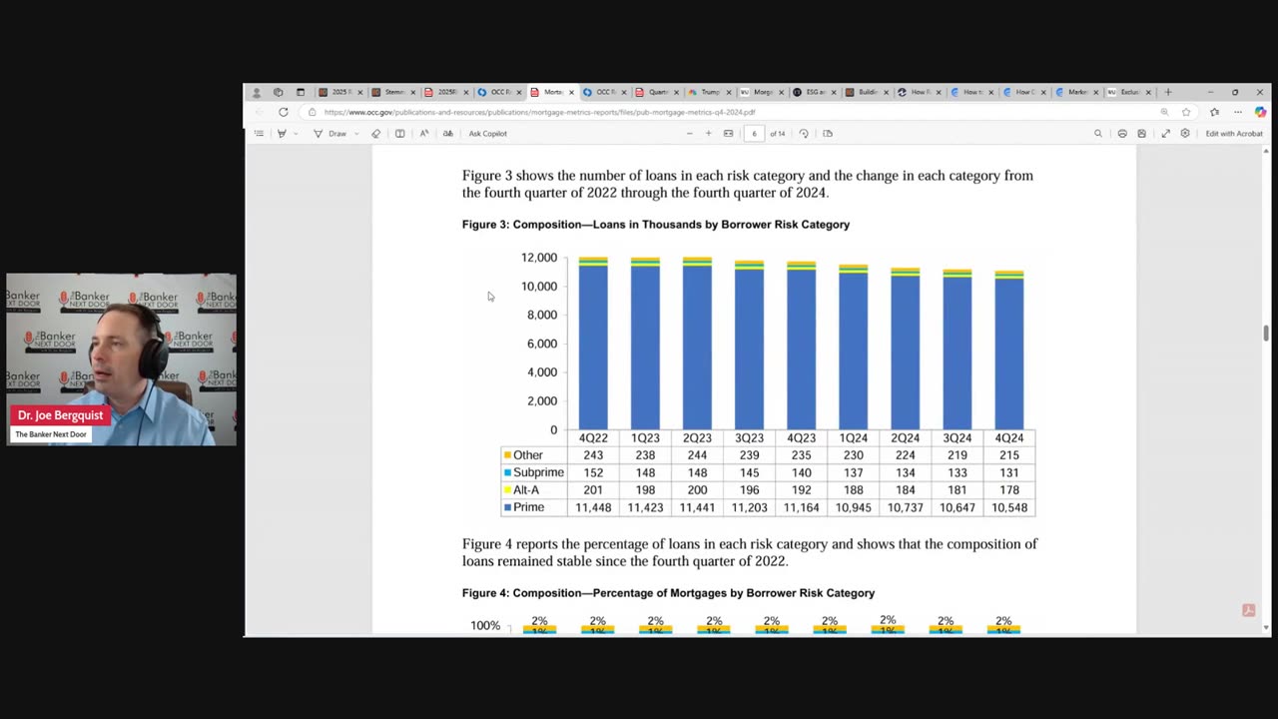Click the Other 4Q22 cell "243"

(x=593, y=455)
